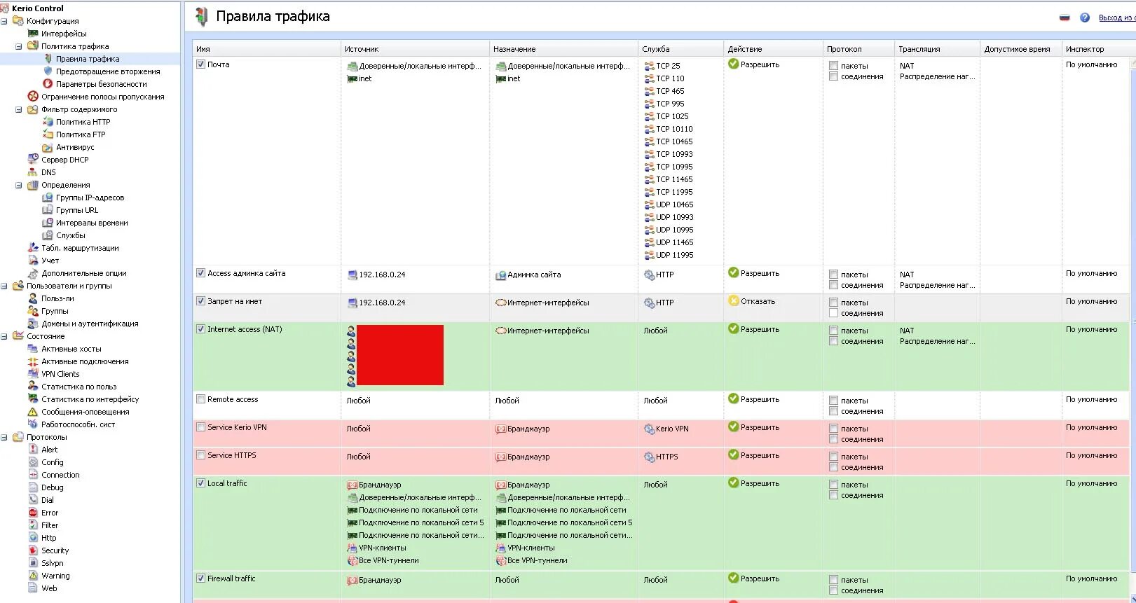Click the Сервер DHCP icon
The image size is (1136, 603).
coord(33,160)
